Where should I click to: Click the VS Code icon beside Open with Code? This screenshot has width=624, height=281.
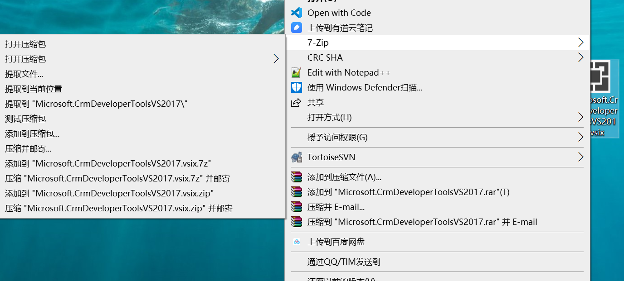(297, 13)
